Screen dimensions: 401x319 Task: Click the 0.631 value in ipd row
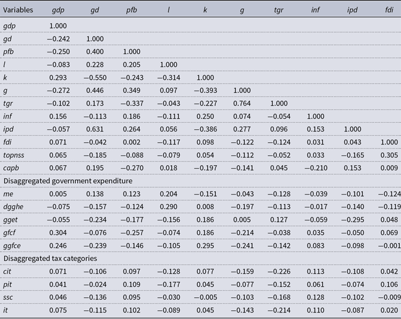tap(95, 129)
